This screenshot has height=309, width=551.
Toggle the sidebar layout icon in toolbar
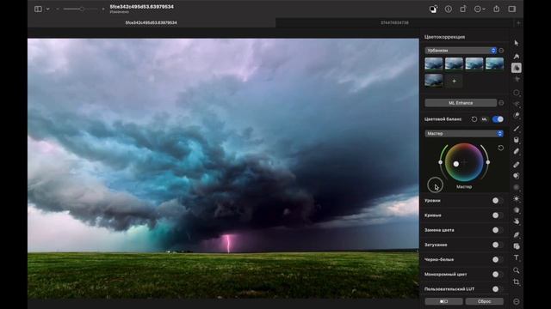click(38, 9)
